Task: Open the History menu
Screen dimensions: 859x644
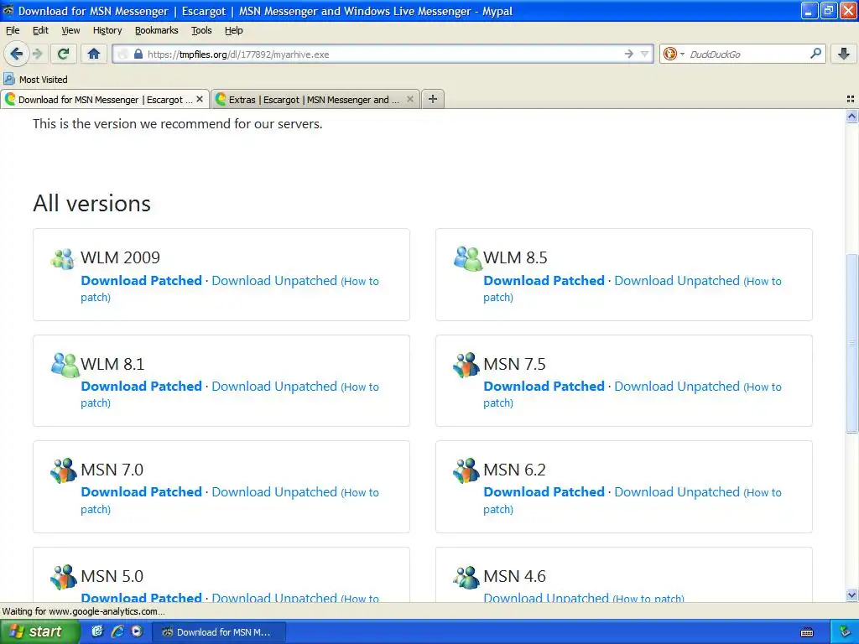Action: click(x=107, y=30)
